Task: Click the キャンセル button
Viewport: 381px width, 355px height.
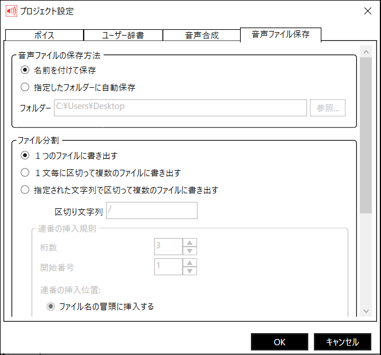Action: click(x=343, y=342)
